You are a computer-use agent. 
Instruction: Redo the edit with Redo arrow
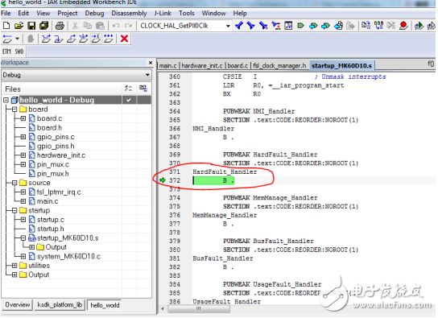click(128, 26)
